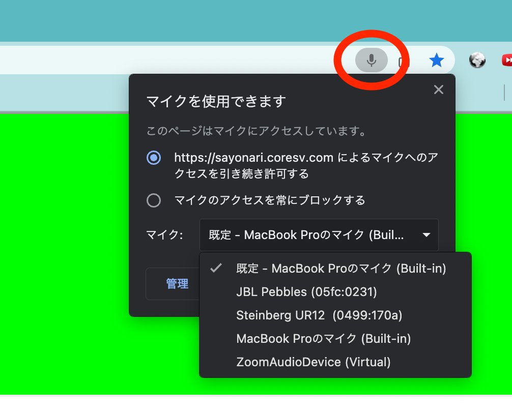Choose Steinberg UR12 (0499:170a) microphone
This screenshot has height=412, width=512.
pos(335,315)
